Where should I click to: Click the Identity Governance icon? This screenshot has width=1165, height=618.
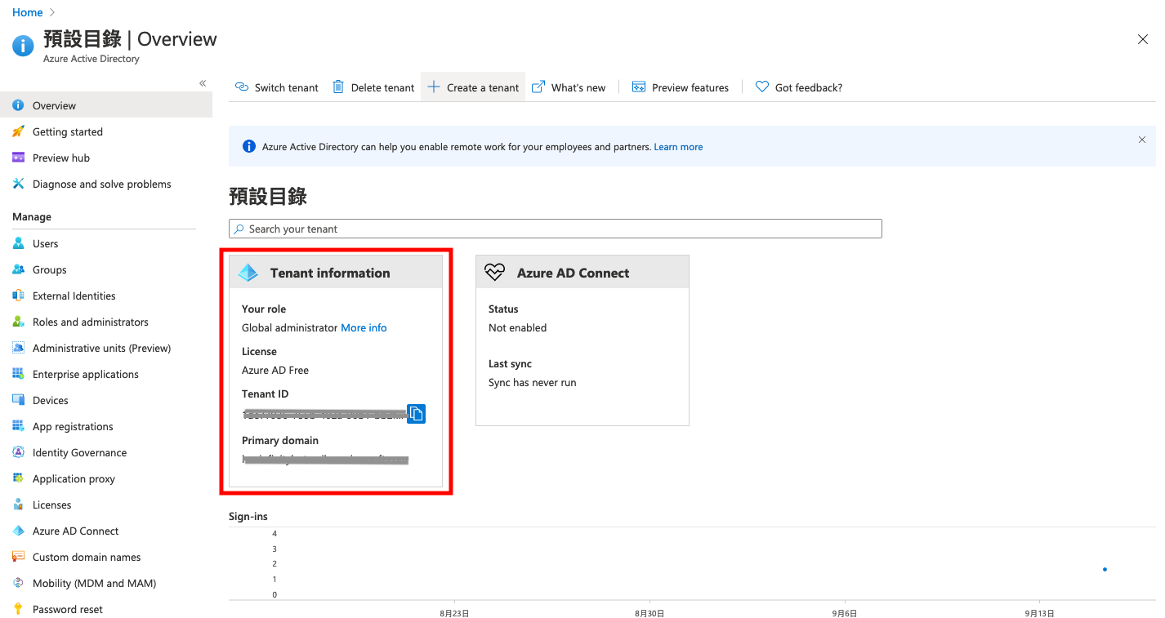(x=18, y=452)
